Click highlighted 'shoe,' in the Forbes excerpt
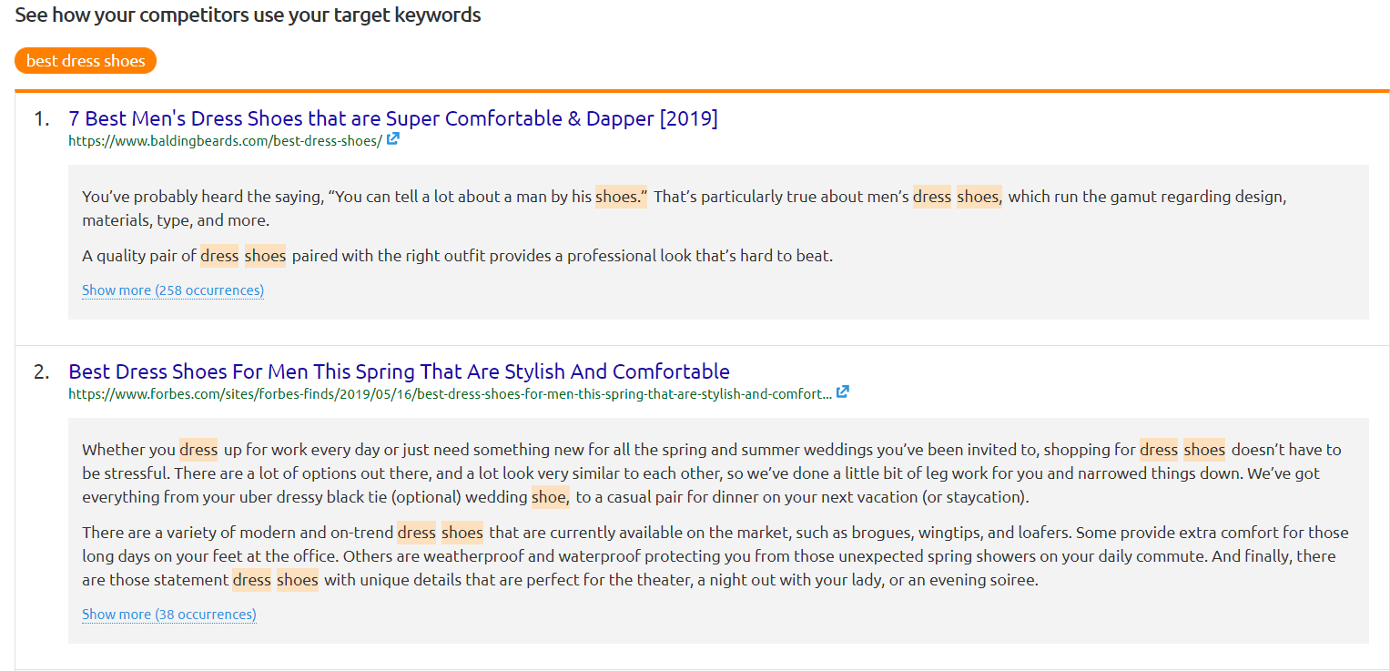 552,497
